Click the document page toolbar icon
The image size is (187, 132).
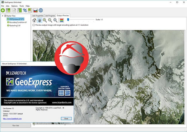tap(14, 11)
